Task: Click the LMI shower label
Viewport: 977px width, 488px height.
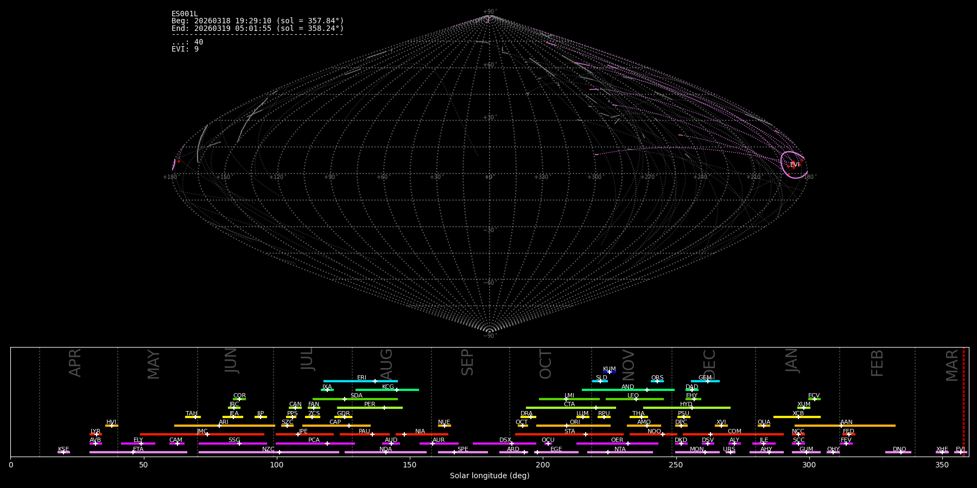Action: click(569, 395)
